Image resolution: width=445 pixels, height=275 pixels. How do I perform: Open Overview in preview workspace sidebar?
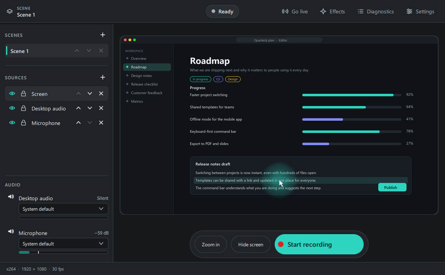[147, 59]
